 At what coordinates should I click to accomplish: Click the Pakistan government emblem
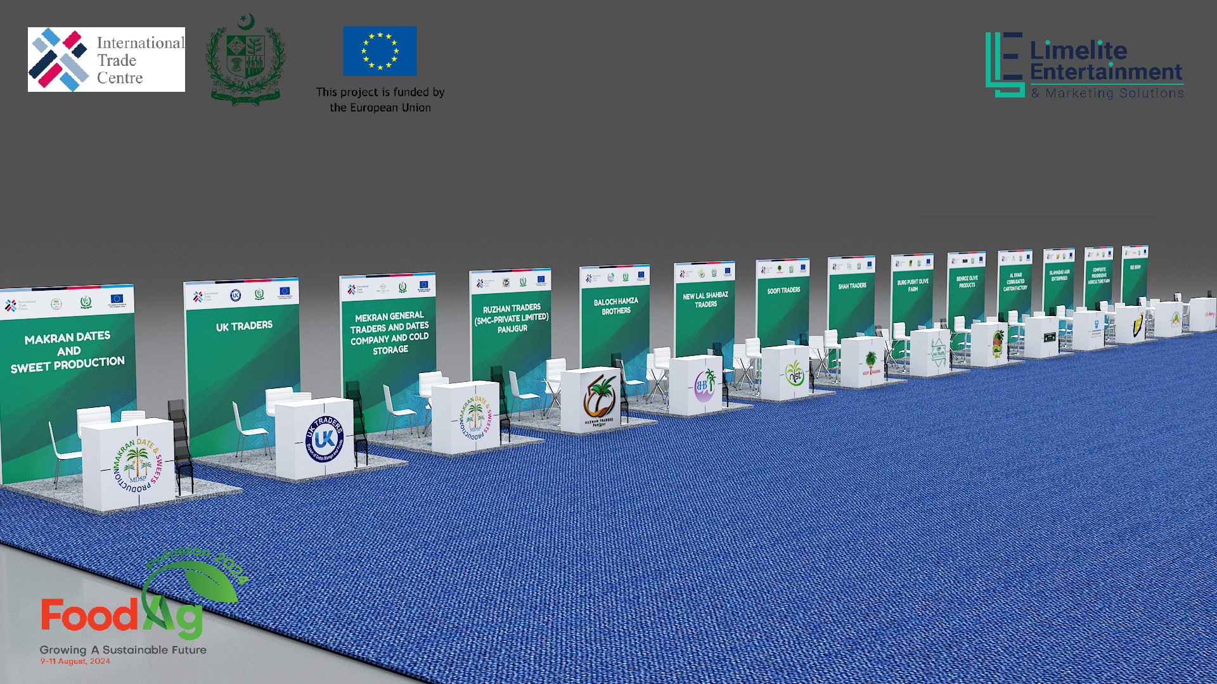coord(245,60)
